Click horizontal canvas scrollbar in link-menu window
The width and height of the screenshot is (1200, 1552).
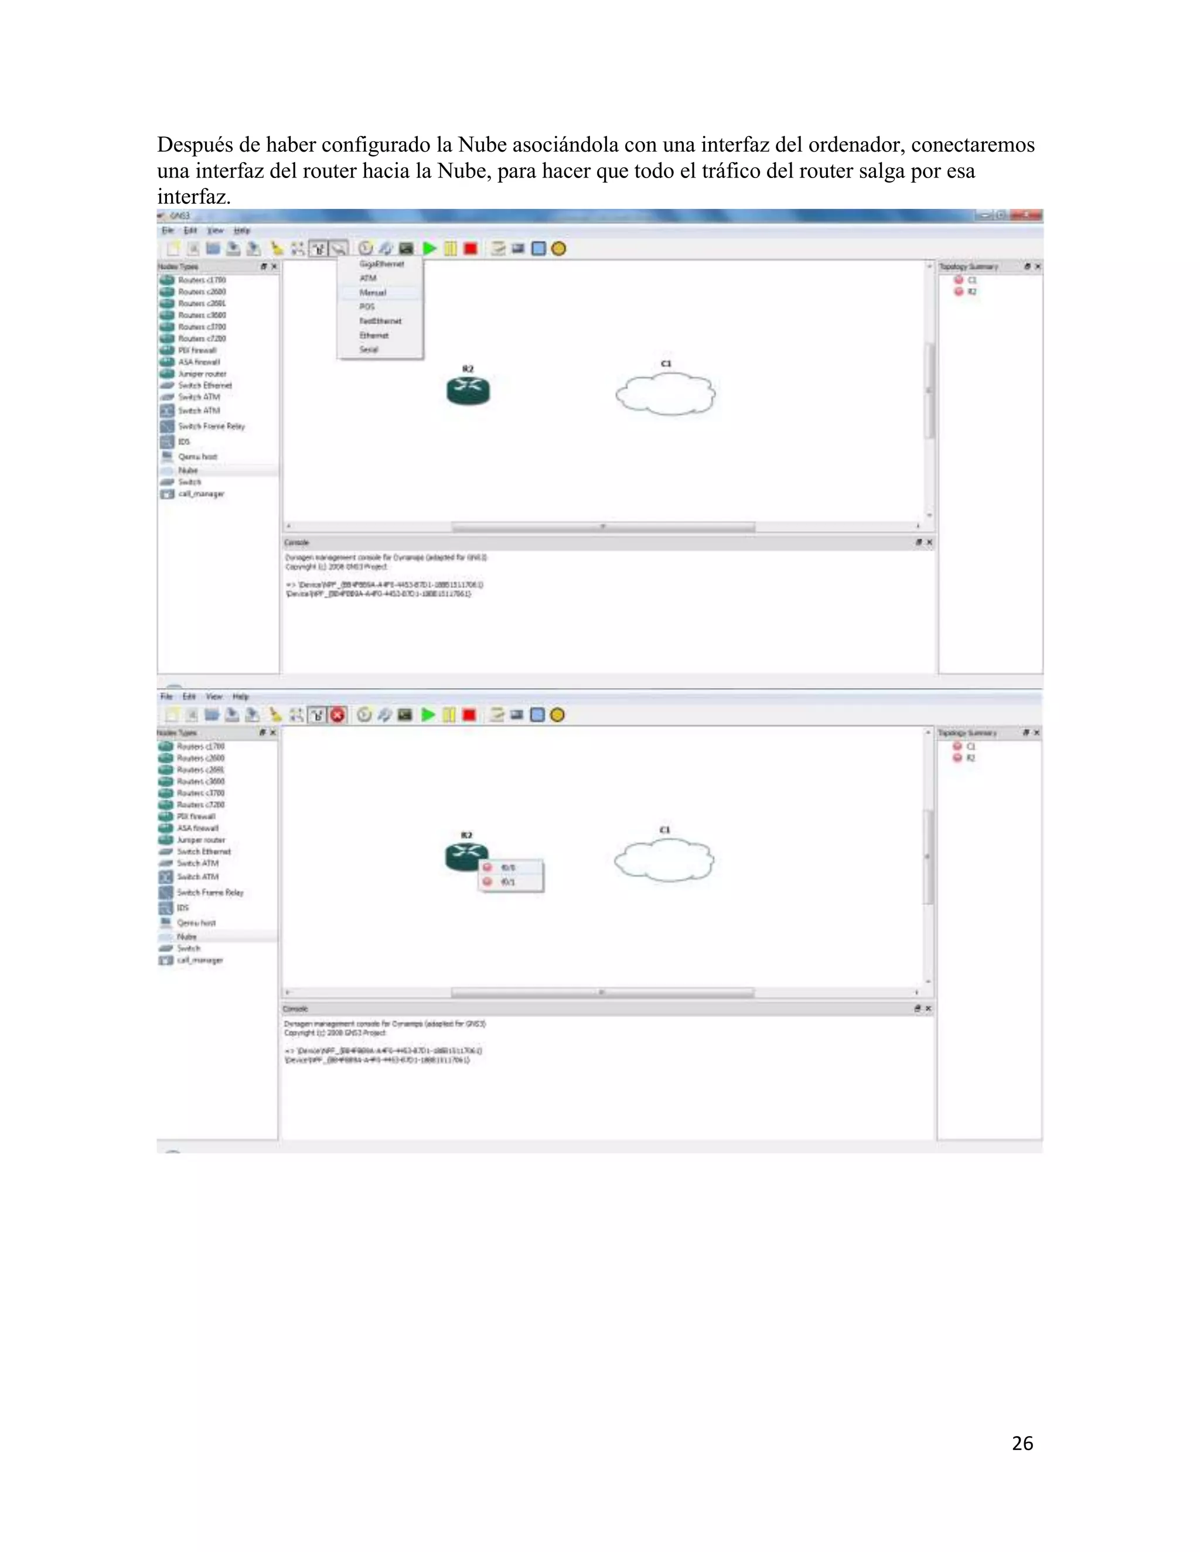(x=603, y=527)
